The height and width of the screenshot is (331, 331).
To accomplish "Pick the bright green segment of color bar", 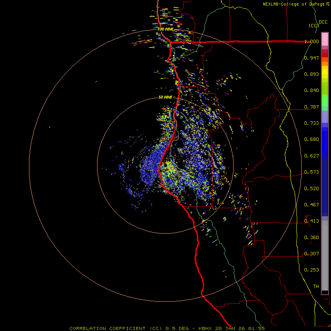I will 325,100.
